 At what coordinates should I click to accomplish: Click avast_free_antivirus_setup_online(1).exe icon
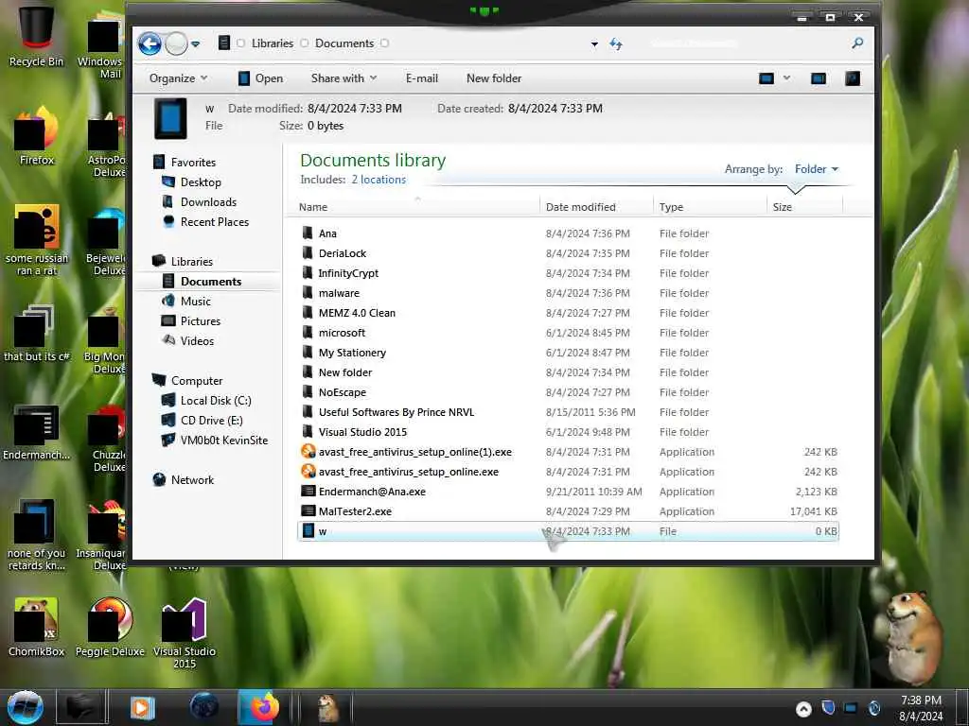coord(308,452)
